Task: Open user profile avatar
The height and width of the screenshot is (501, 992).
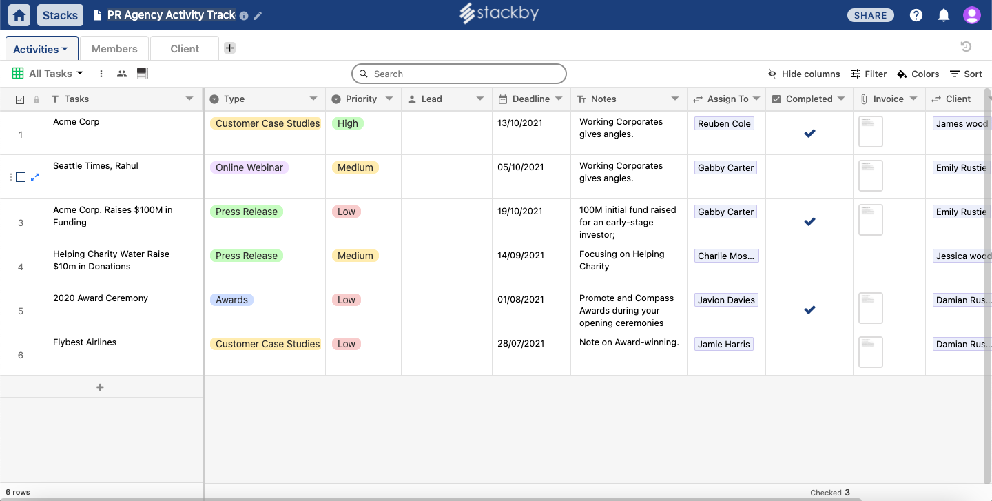Action: tap(972, 15)
